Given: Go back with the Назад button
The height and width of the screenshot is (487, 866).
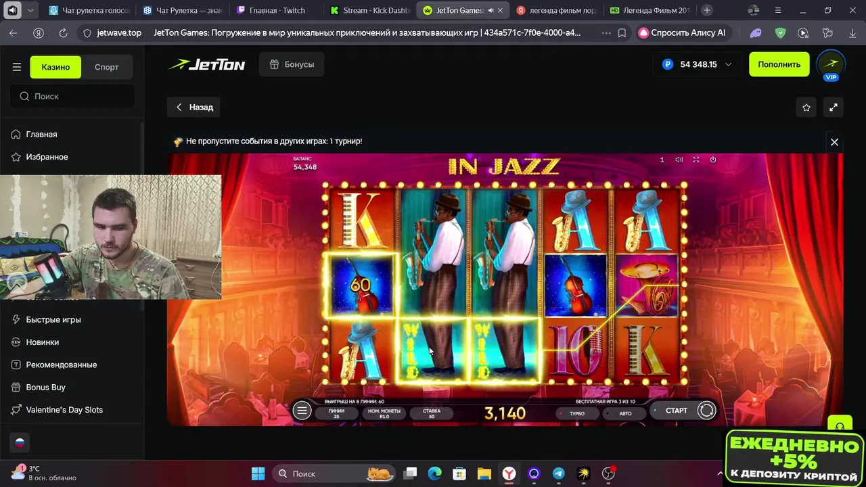Looking at the screenshot, I should click(194, 107).
